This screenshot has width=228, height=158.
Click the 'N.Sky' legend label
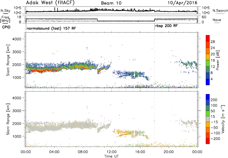click(x=5, y=11)
